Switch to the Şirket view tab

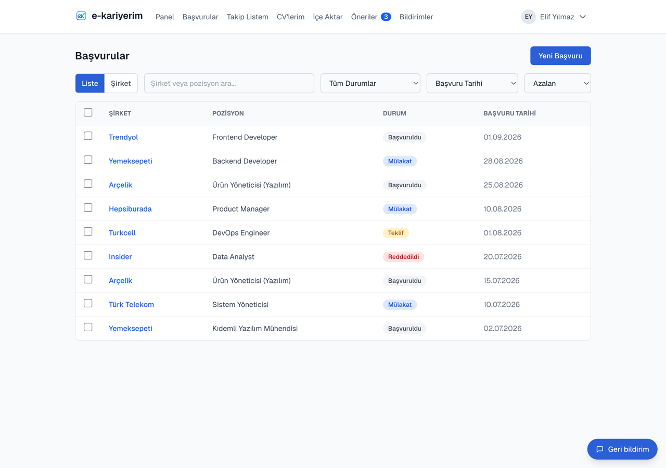(x=121, y=83)
